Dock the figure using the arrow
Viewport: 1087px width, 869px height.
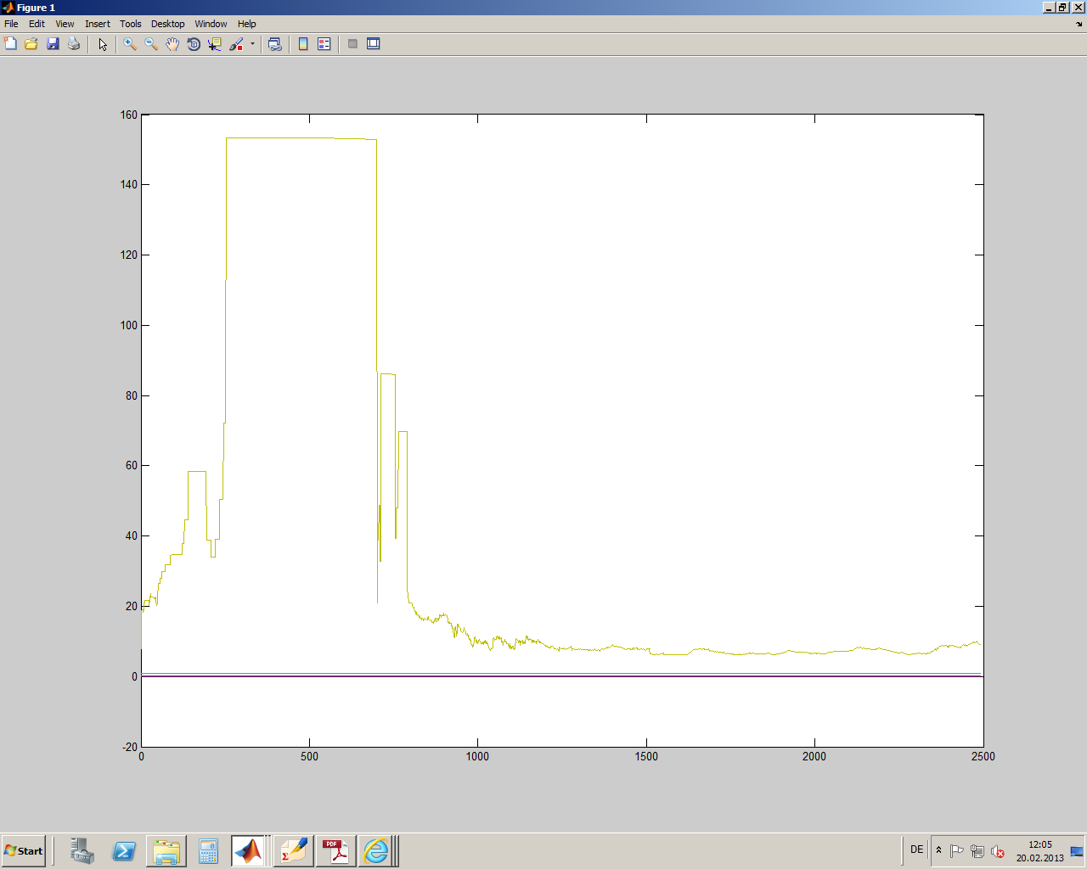click(x=1079, y=24)
